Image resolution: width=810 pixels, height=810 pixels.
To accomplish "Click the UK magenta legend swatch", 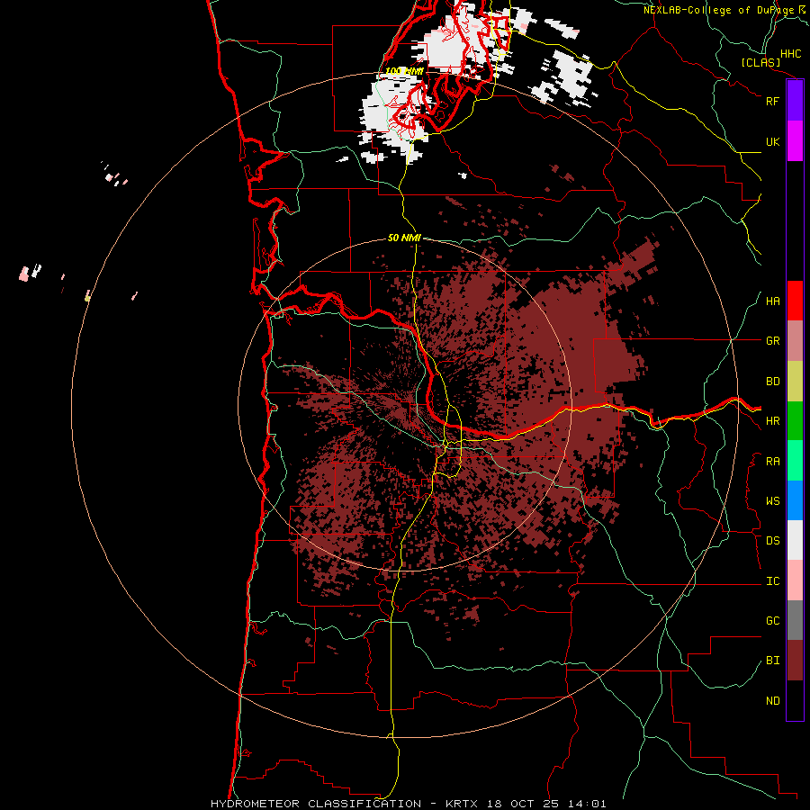I will coord(795,141).
